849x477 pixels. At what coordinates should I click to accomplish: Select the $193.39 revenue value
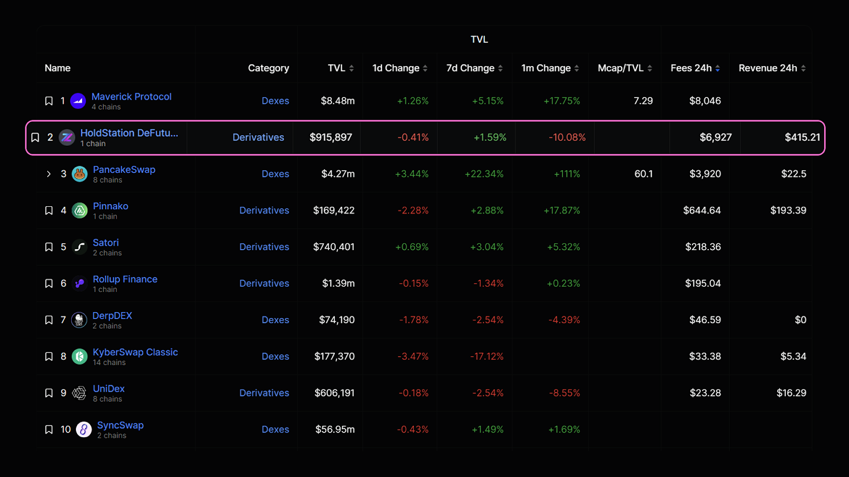coord(789,210)
